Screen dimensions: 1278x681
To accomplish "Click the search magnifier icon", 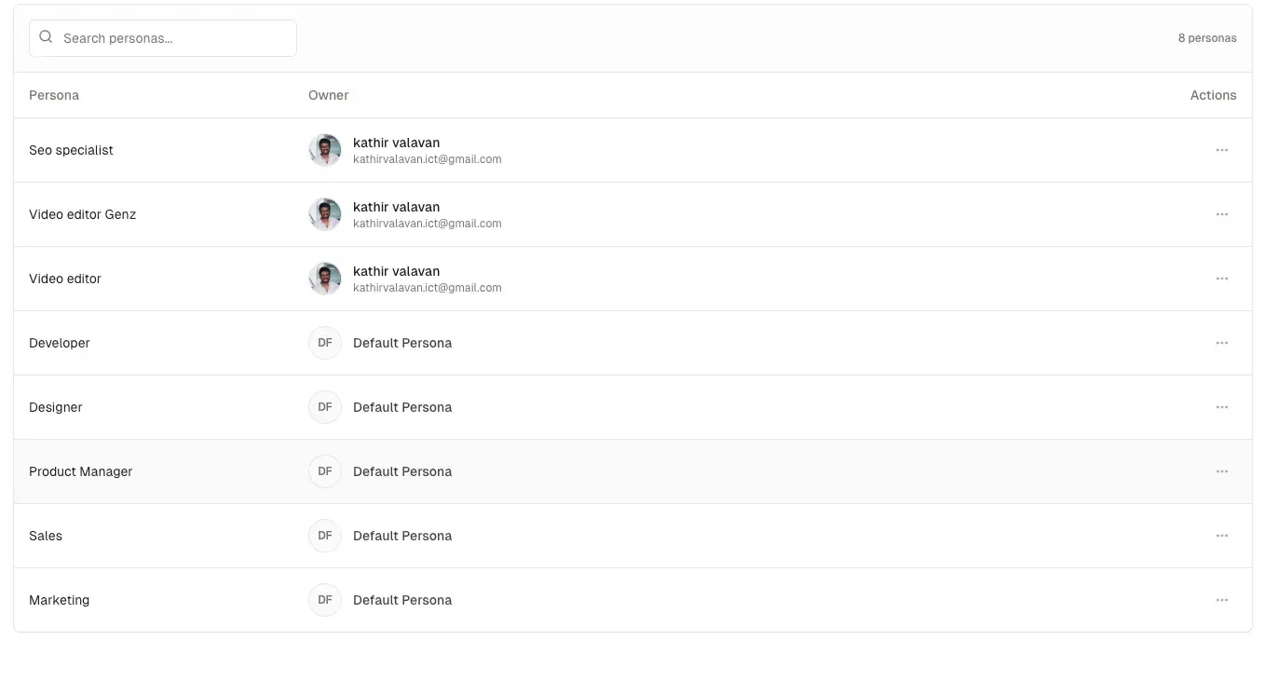I will click(46, 38).
